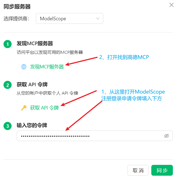The width and height of the screenshot is (178, 180).
Task: Click the green 同步 button
Action: [x=162, y=170]
